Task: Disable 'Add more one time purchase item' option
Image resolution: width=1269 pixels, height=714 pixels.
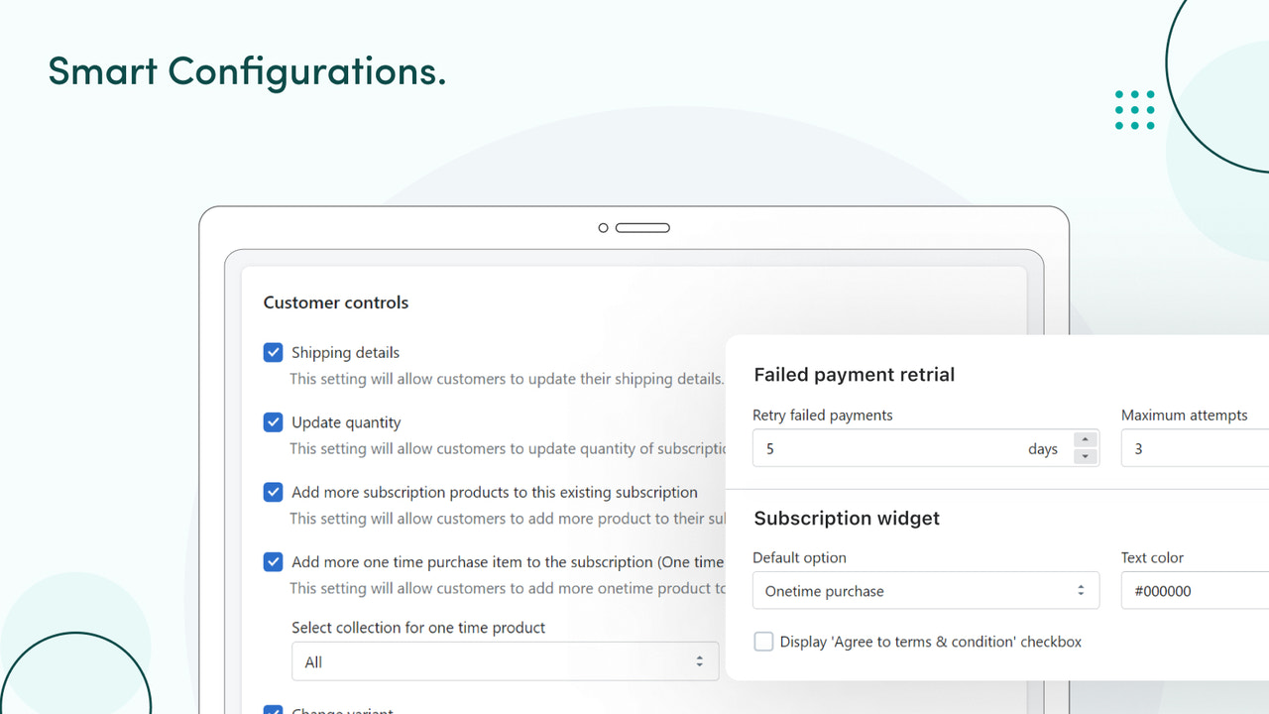Action: pyautogui.click(x=273, y=561)
